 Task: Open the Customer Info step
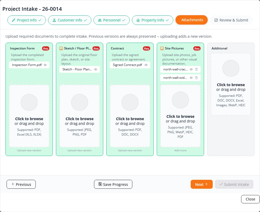(70, 20)
